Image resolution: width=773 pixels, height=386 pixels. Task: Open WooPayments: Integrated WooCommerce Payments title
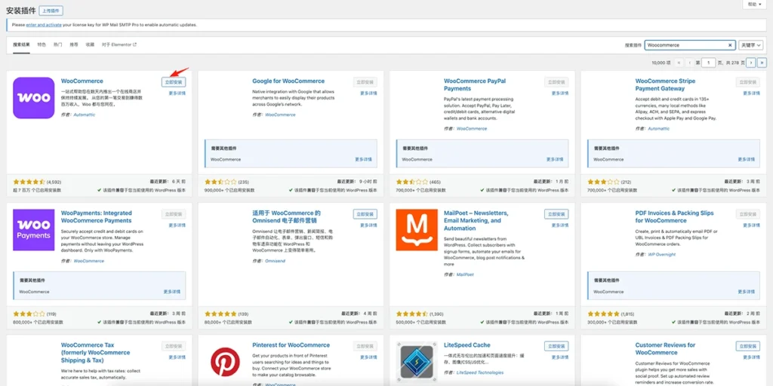tap(97, 216)
